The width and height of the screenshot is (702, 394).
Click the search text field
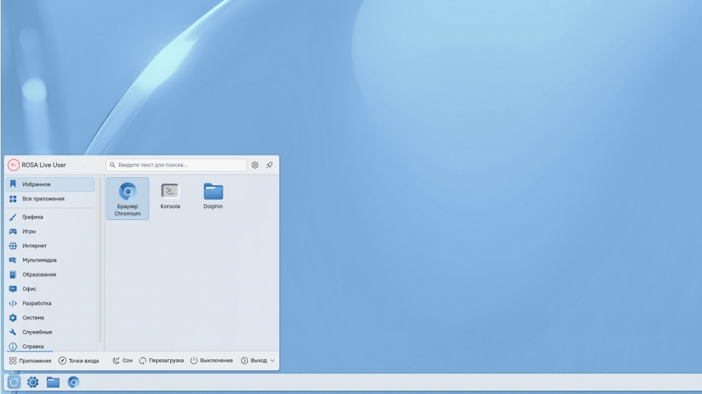[x=176, y=165]
